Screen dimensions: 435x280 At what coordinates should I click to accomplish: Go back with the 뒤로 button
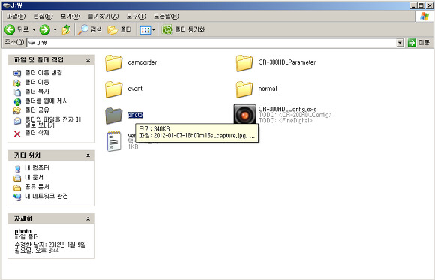(16, 29)
